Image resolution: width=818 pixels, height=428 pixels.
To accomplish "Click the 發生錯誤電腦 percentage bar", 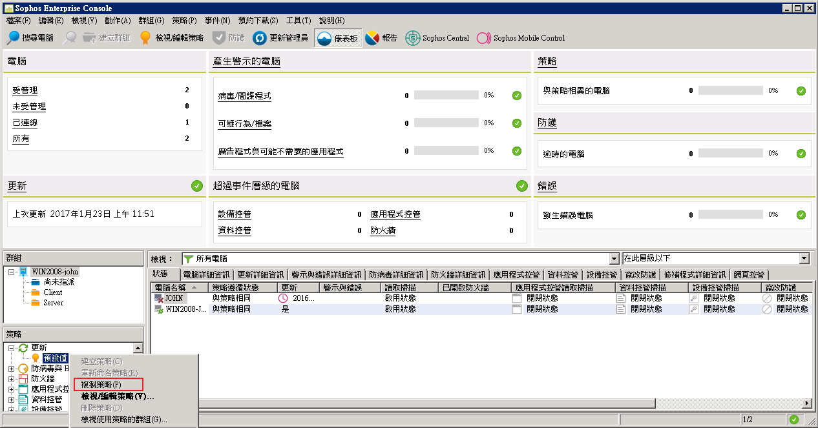I will pos(730,215).
